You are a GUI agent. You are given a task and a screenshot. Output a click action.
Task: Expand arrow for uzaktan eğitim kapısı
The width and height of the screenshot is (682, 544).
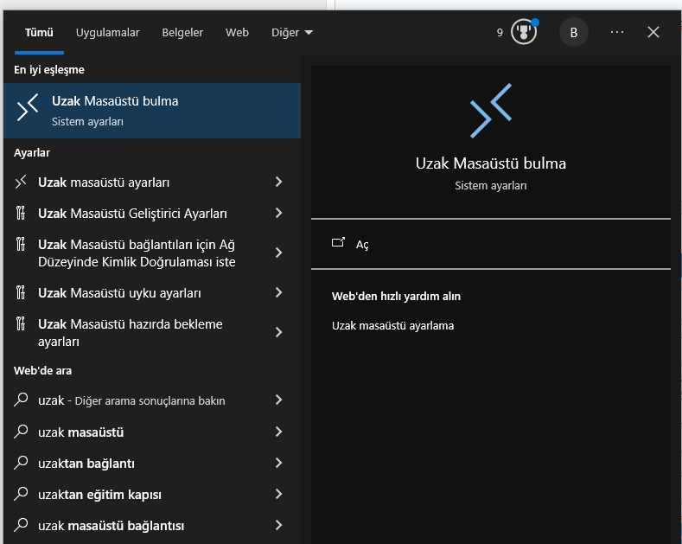click(x=278, y=495)
